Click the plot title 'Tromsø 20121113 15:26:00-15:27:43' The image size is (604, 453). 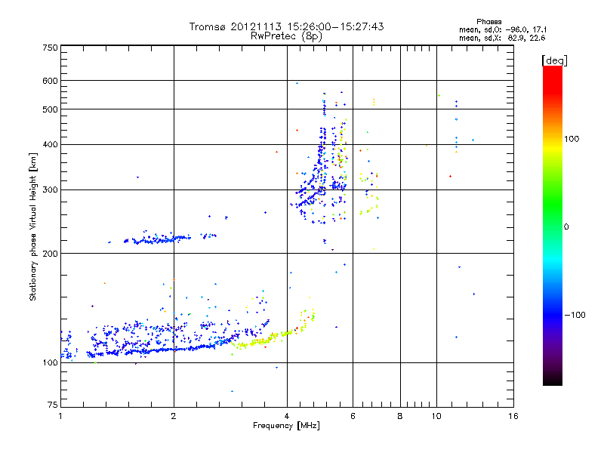[x=287, y=26]
